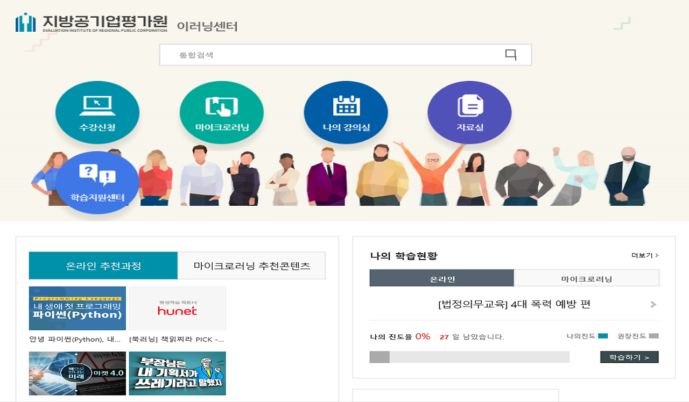Viewport: 689px width, 402px height.
Task: Open the 파이썬(Python) course thumbnail
Action: tap(78, 308)
